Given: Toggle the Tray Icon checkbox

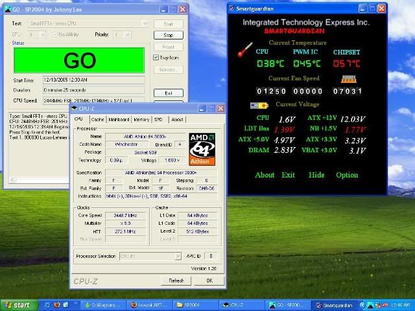Looking at the screenshot, I should point(156,58).
